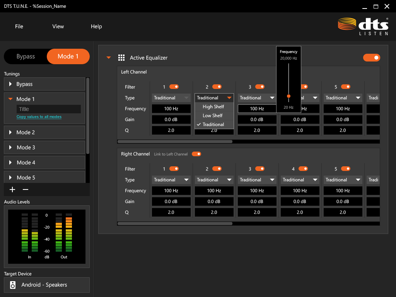Click Right Channel filter 3 Gain field
The height and width of the screenshot is (297, 396).
click(x=257, y=201)
